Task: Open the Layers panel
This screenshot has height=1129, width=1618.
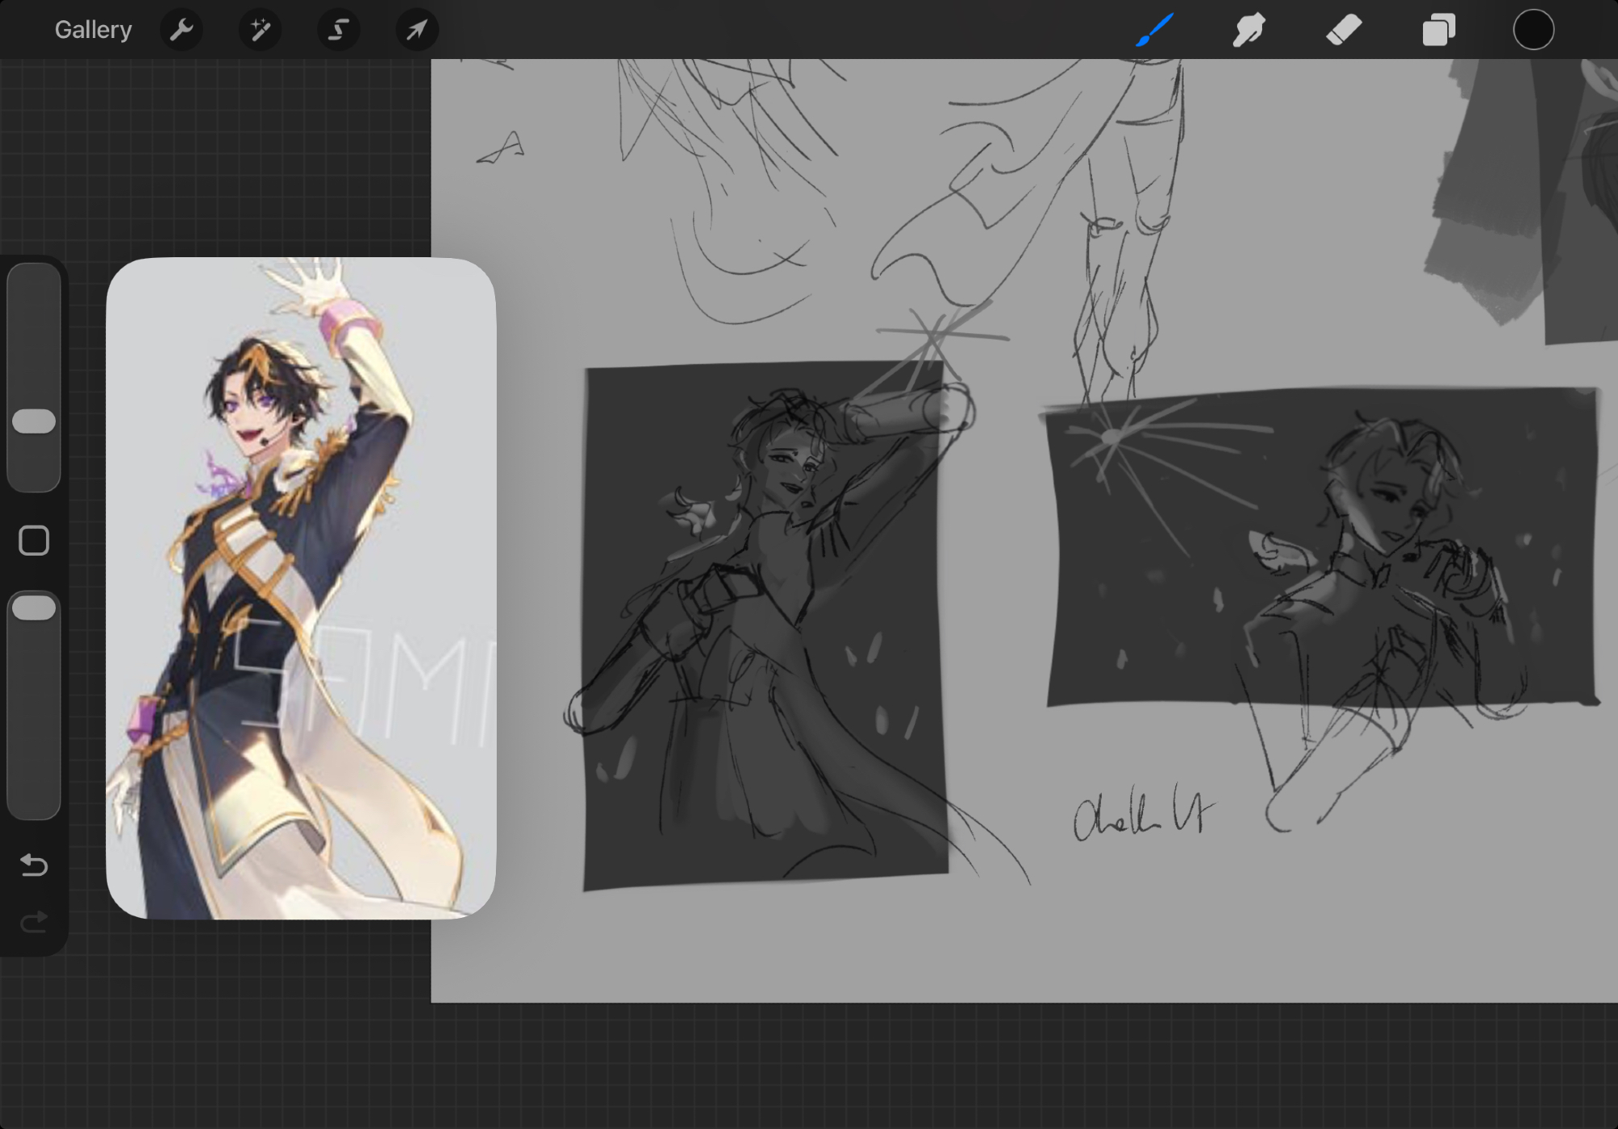Action: pos(1438,30)
